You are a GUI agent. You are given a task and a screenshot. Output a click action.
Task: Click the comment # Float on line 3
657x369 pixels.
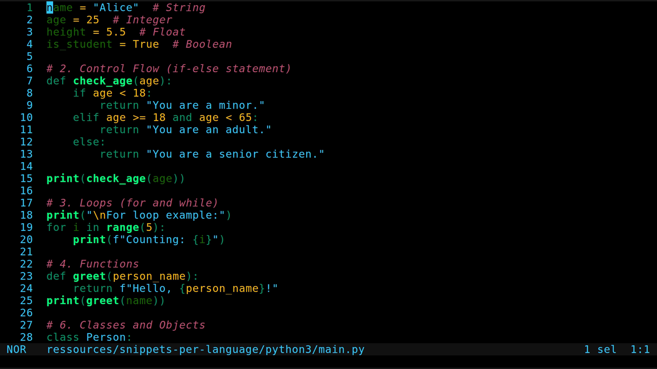pos(162,32)
